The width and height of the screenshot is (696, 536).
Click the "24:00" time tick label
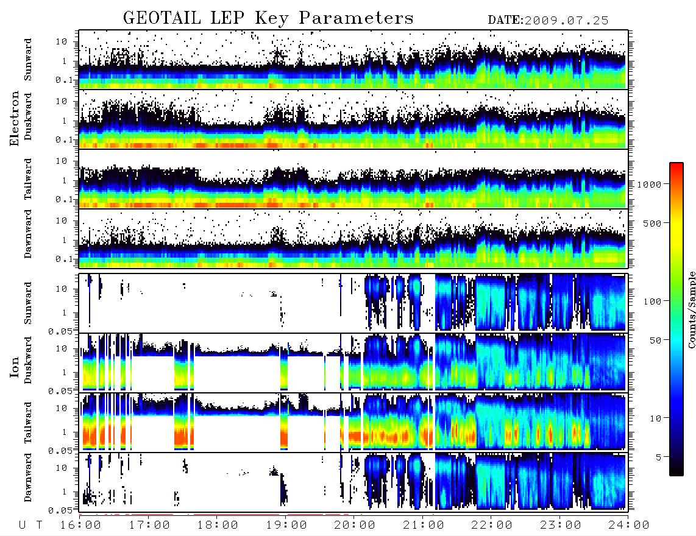click(629, 525)
